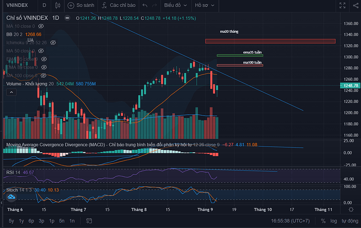
Task: Select the 5n time range
Action: pyautogui.click(x=62, y=221)
